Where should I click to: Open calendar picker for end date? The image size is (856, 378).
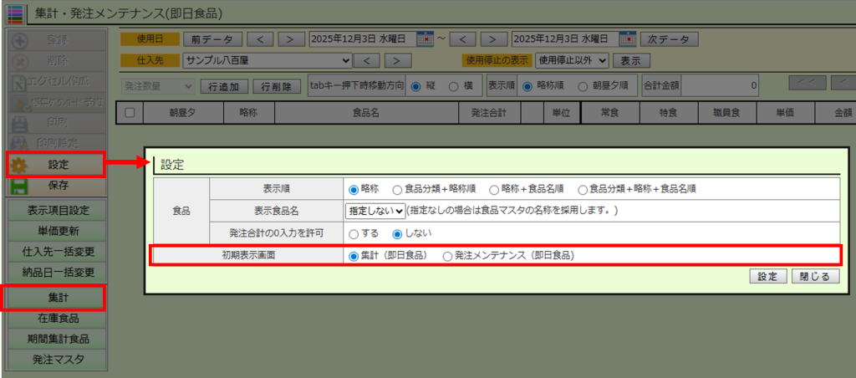627,39
